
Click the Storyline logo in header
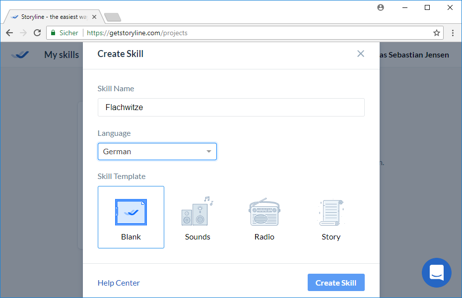(20, 55)
